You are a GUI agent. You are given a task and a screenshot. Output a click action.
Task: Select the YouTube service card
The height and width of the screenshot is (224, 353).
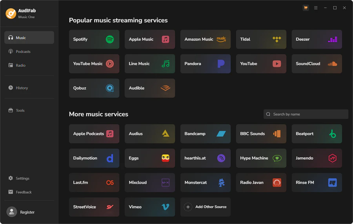point(261,64)
